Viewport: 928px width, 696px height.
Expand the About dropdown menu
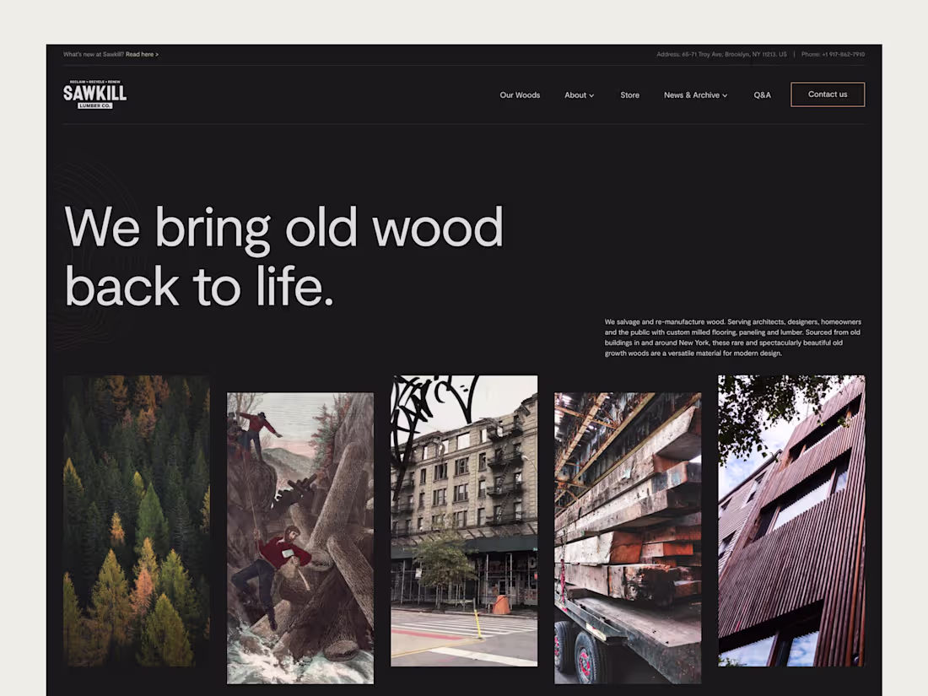click(x=579, y=94)
